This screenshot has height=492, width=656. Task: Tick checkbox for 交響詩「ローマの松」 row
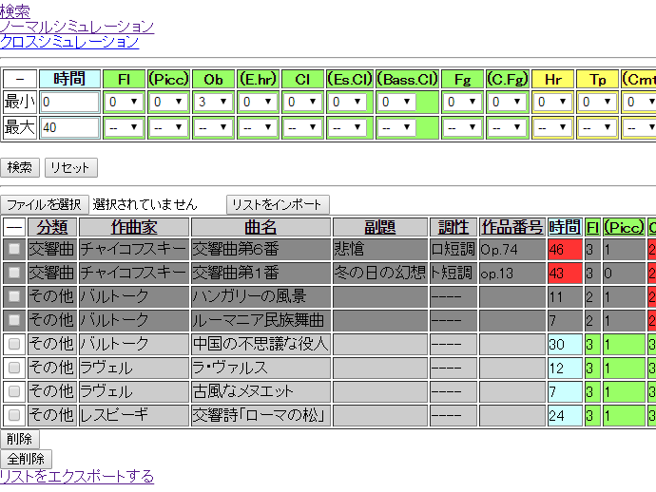[x=14, y=415]
